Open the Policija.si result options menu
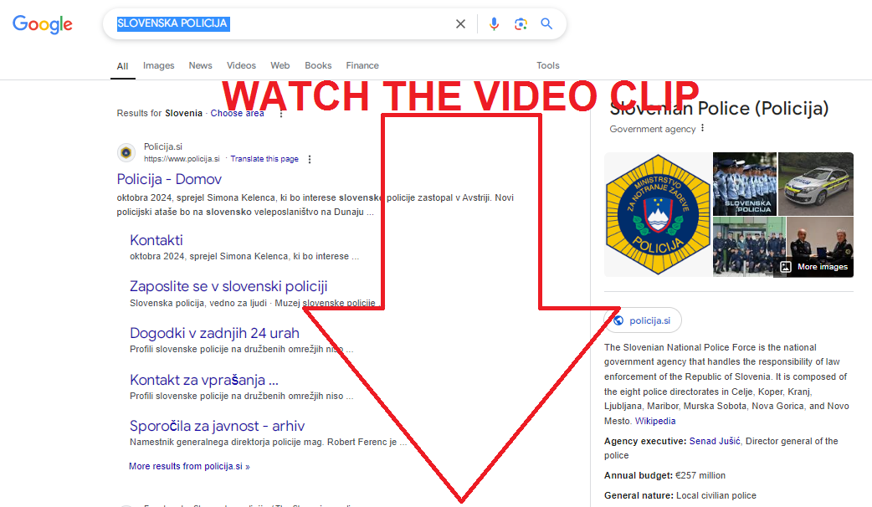The image size is (872, 507). 310,159
